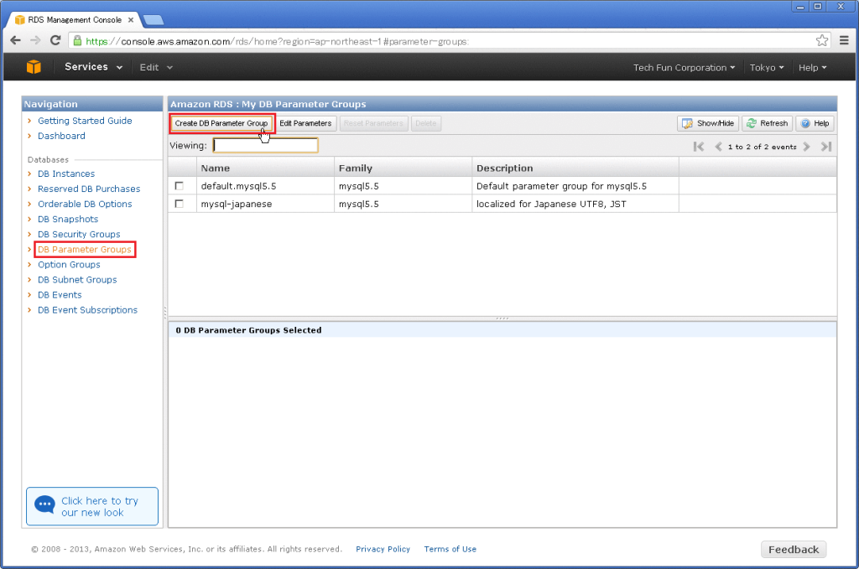Screen dimensions: 859x569
Task: Open the Services dropdown menu
Action: click(x=93, y=67)
